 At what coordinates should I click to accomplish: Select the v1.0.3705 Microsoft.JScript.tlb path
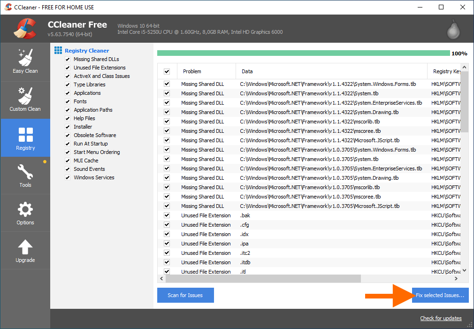click(320, 206)
